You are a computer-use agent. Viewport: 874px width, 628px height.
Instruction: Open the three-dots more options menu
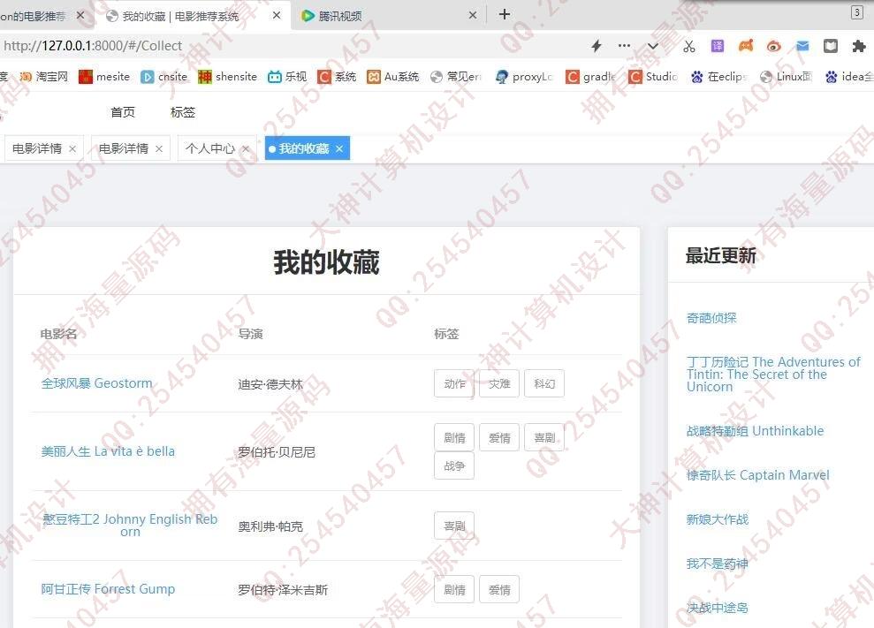(624, 46)
